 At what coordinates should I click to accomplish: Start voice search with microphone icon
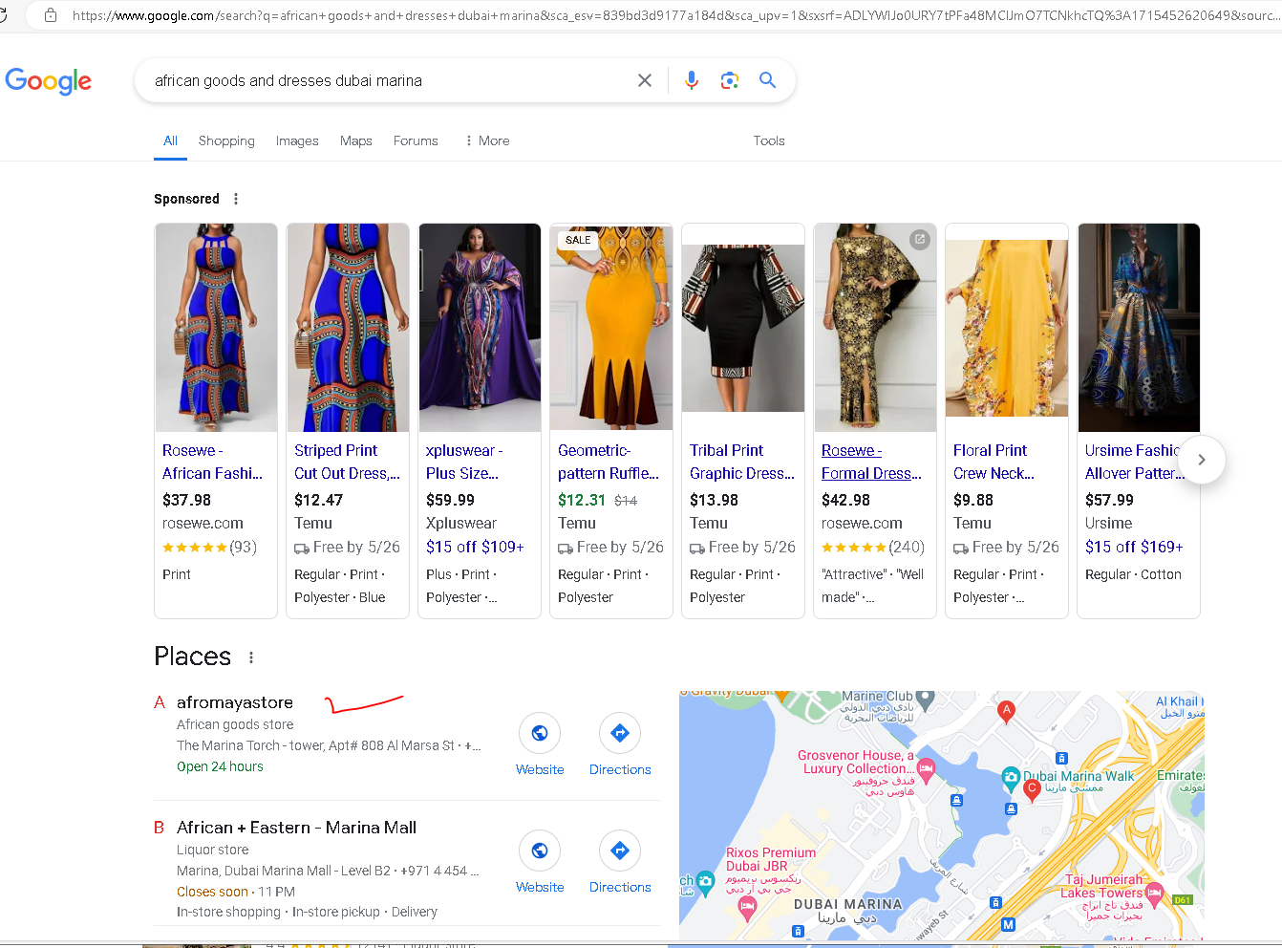click(692, 81)
